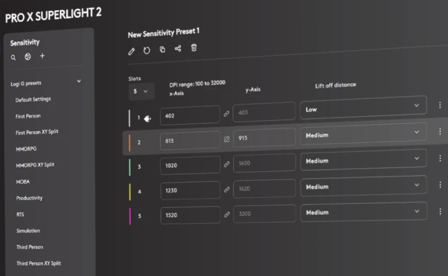Click the pencil edit preset name icon

click(131, 52)
